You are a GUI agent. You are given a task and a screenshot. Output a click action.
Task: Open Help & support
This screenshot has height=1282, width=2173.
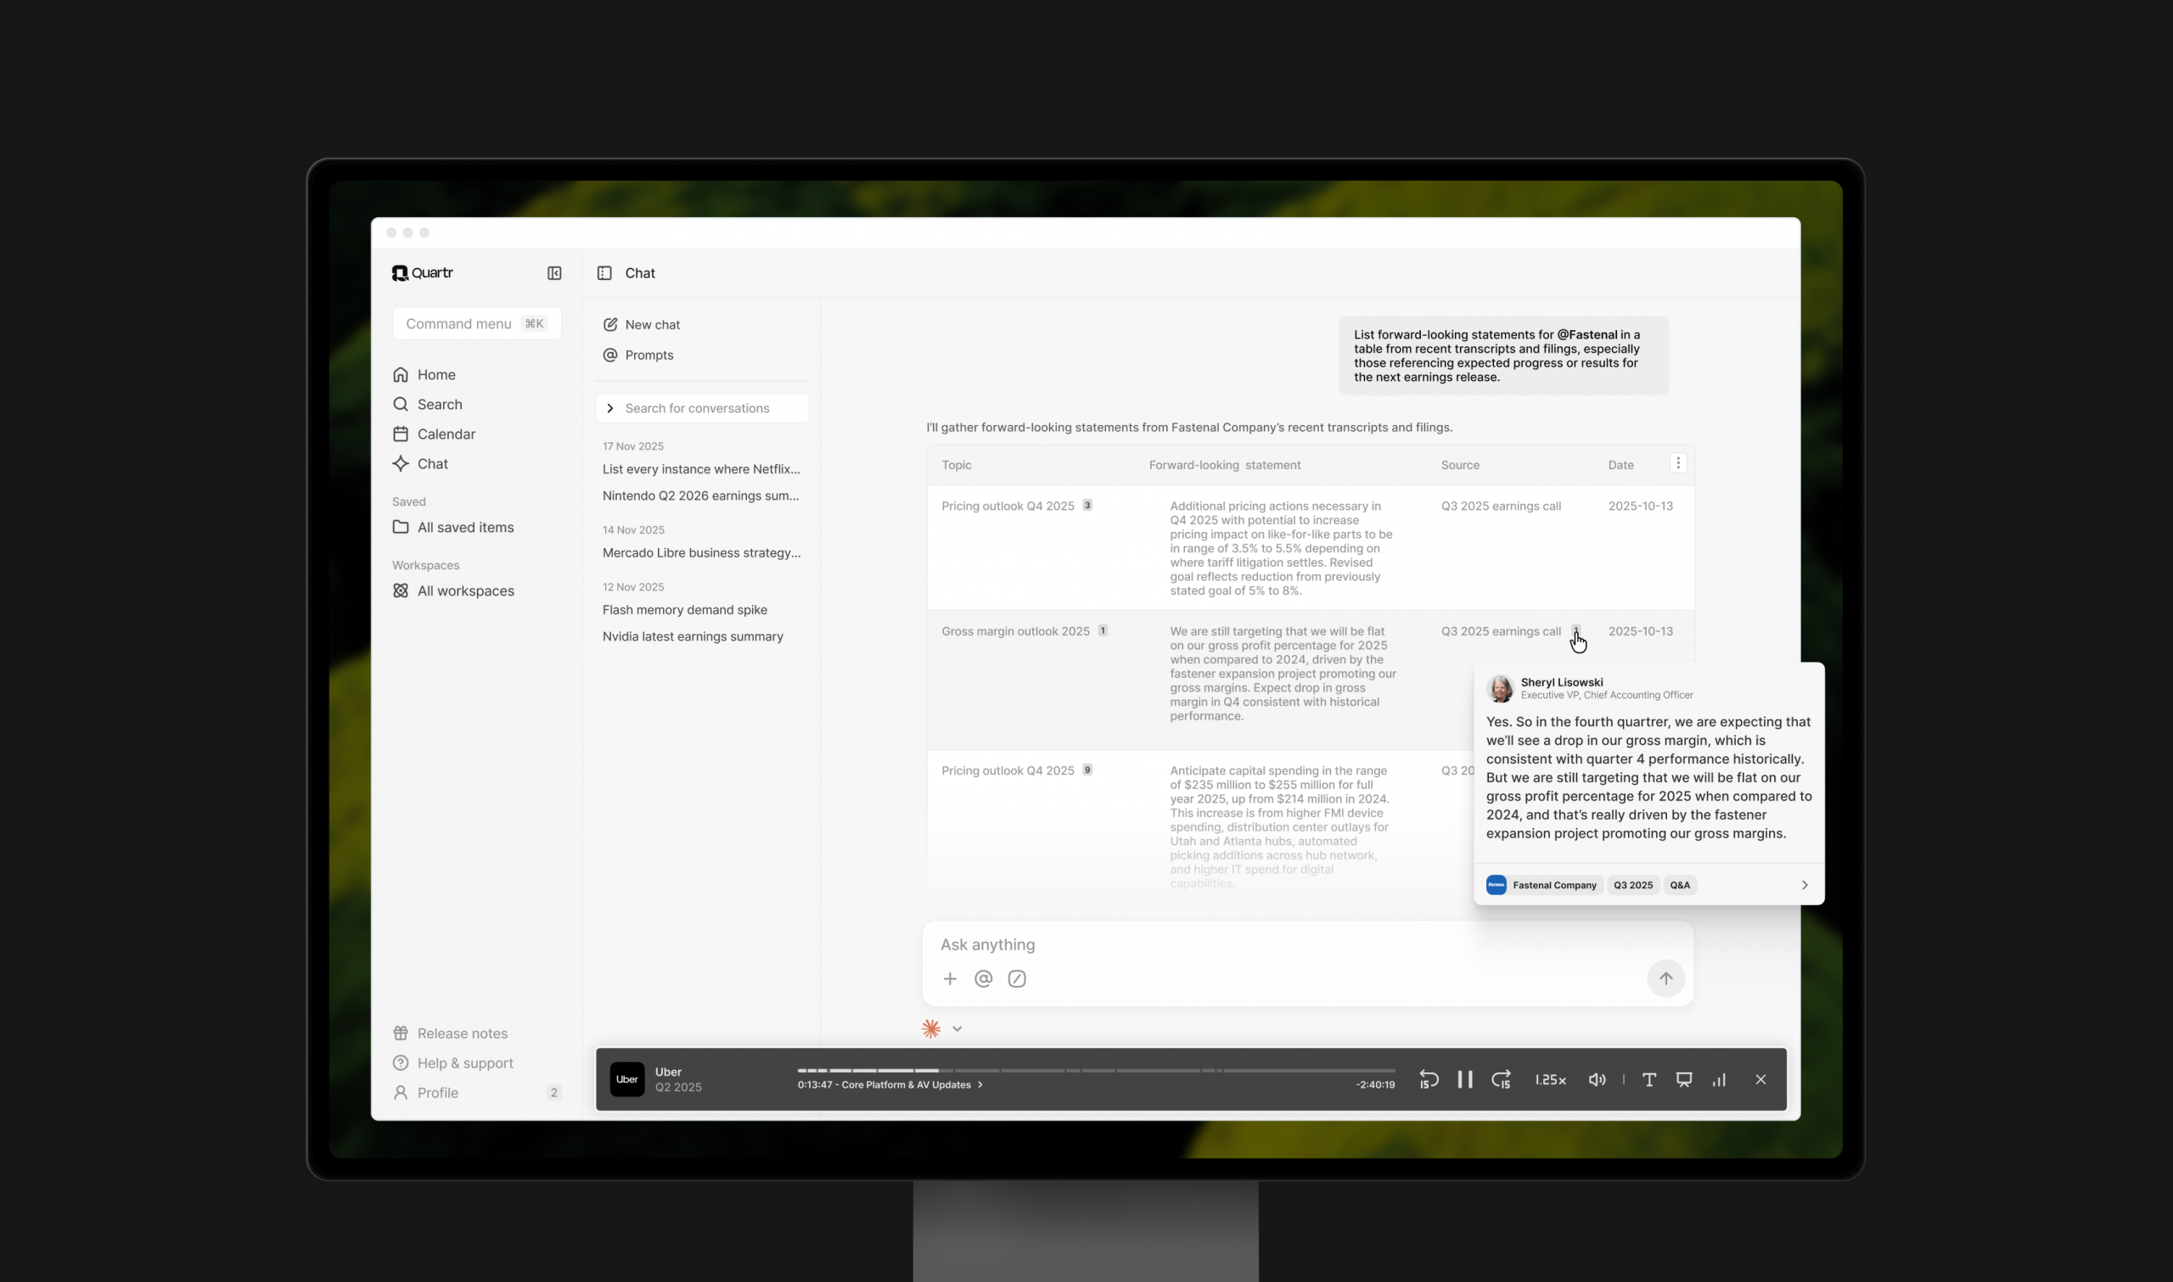(452, 1062)
